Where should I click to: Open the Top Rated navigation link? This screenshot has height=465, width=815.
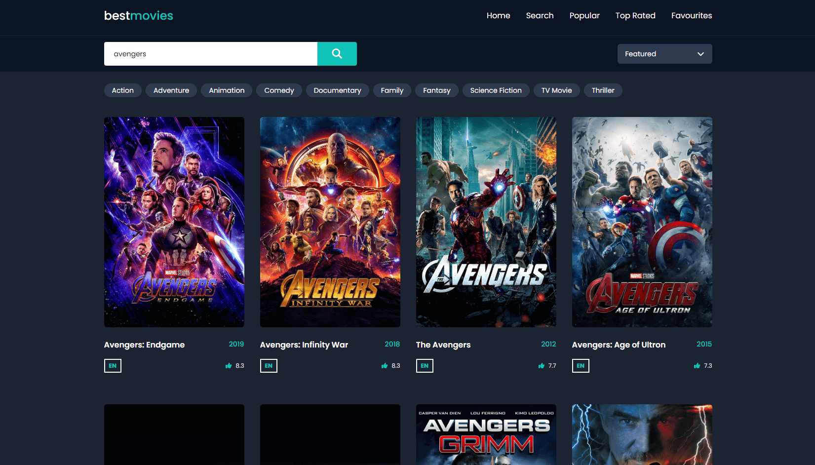tap(635, 16)
